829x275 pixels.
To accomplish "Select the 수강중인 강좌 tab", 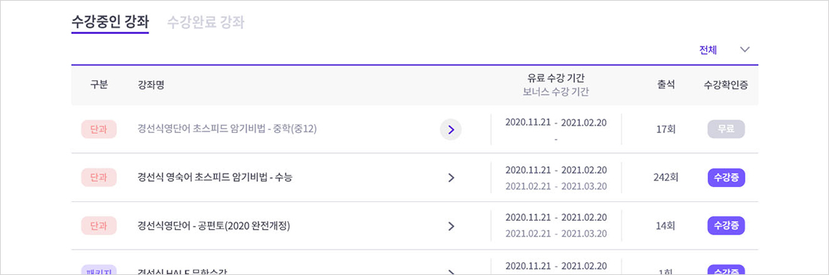I will (x=110, y=22).
